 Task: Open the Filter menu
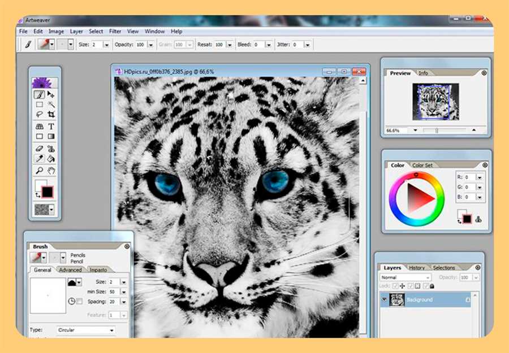click(115, 32)
